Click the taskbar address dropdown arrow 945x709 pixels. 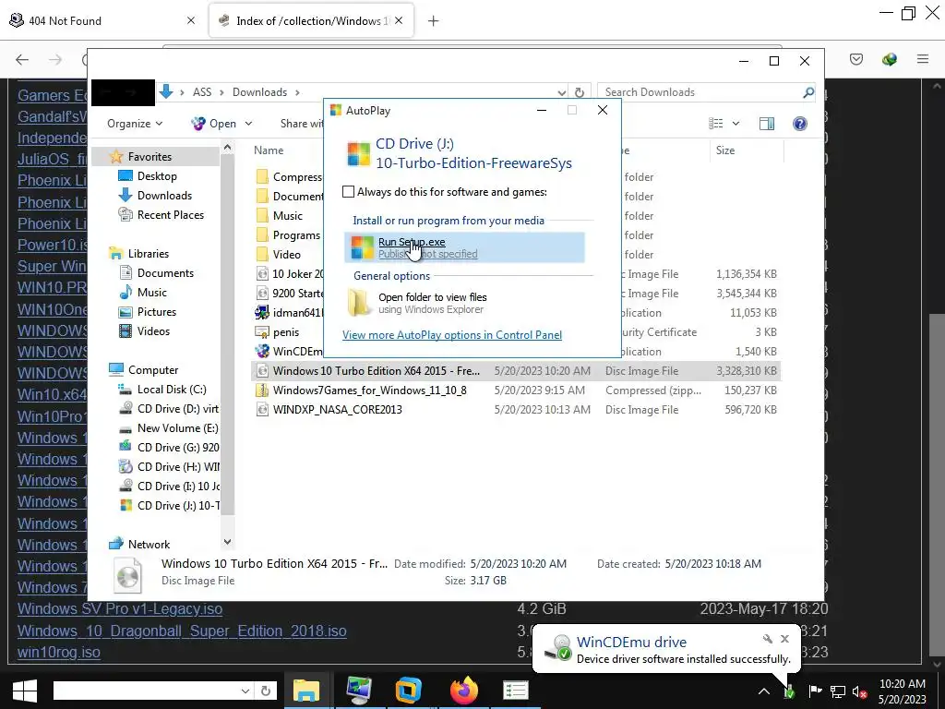[x=245, y=691]
